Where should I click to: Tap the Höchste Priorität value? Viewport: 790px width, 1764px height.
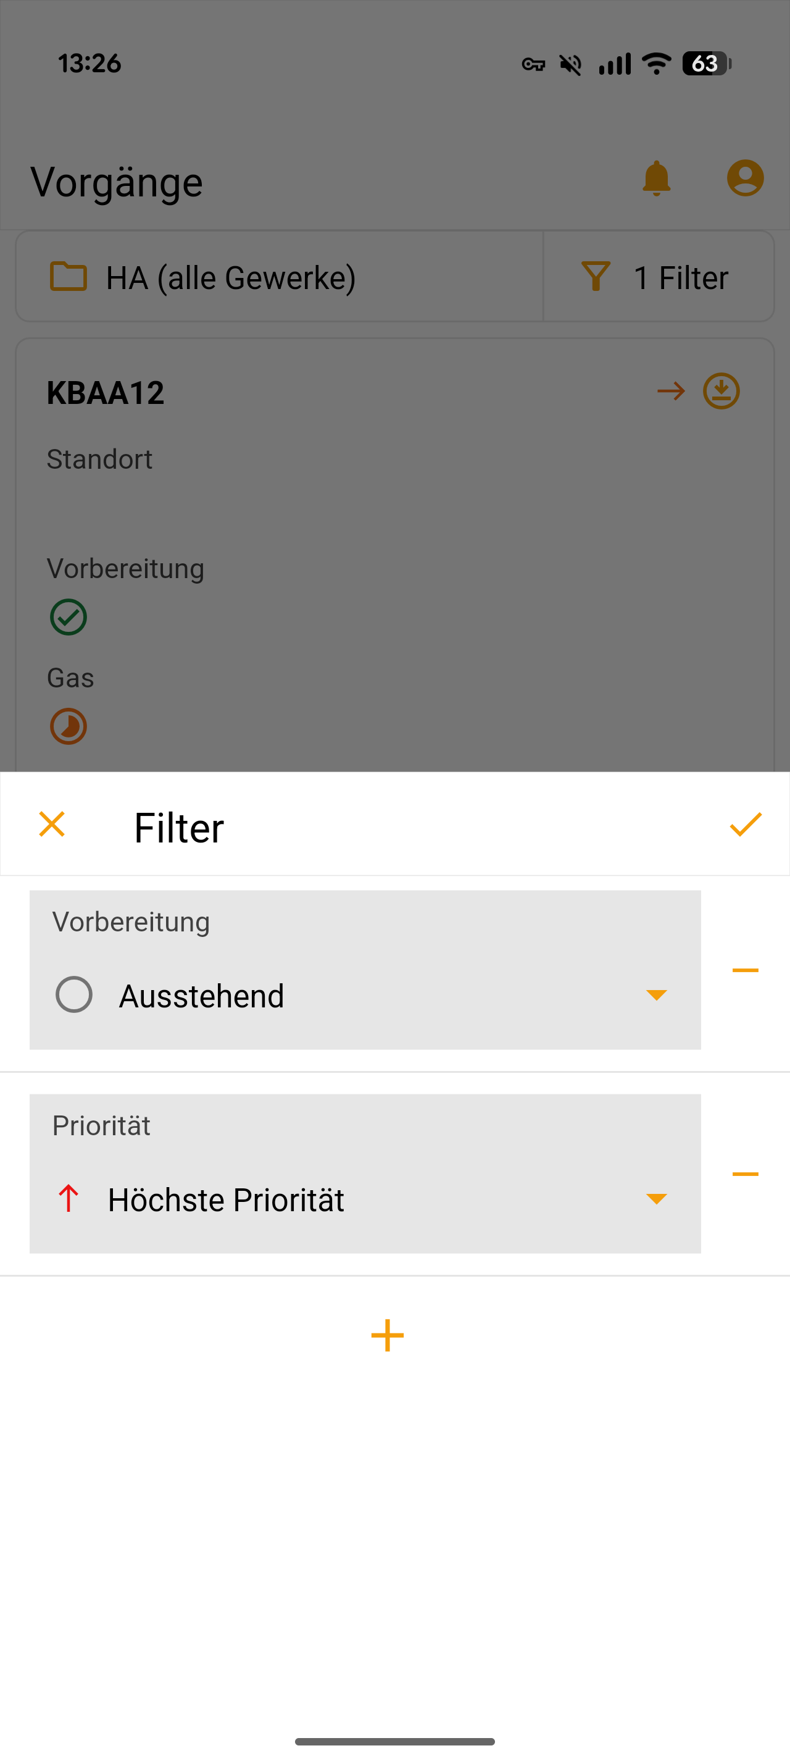point(226,1199)
